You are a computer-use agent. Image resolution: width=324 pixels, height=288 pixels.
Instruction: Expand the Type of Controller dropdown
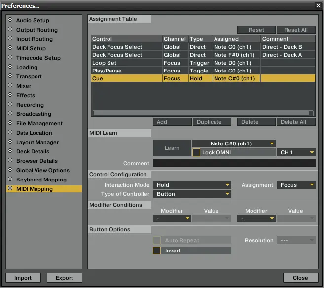[x=192, y=194]
